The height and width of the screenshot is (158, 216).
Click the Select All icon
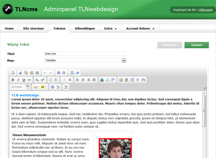tap(72, 73)
